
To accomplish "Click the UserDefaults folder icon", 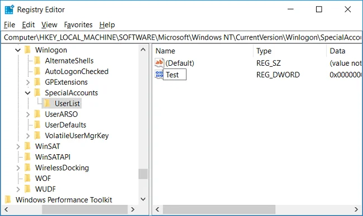I will (x=37, y=125).
